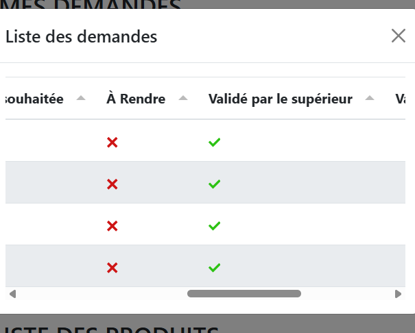Viewport: 415px width, 333px height.
Task: Click green checkmark in third row
Action: 215,225
